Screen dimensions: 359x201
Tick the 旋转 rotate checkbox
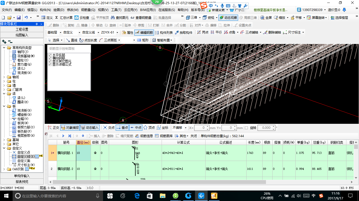pos(246,128)
